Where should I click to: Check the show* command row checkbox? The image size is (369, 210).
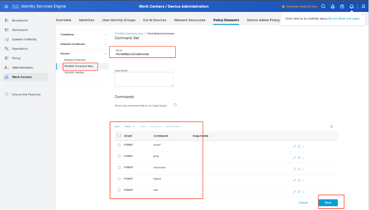pyautogui.click(x=119, y=145)
